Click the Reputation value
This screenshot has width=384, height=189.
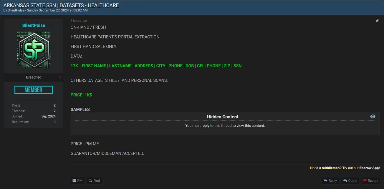54,122
